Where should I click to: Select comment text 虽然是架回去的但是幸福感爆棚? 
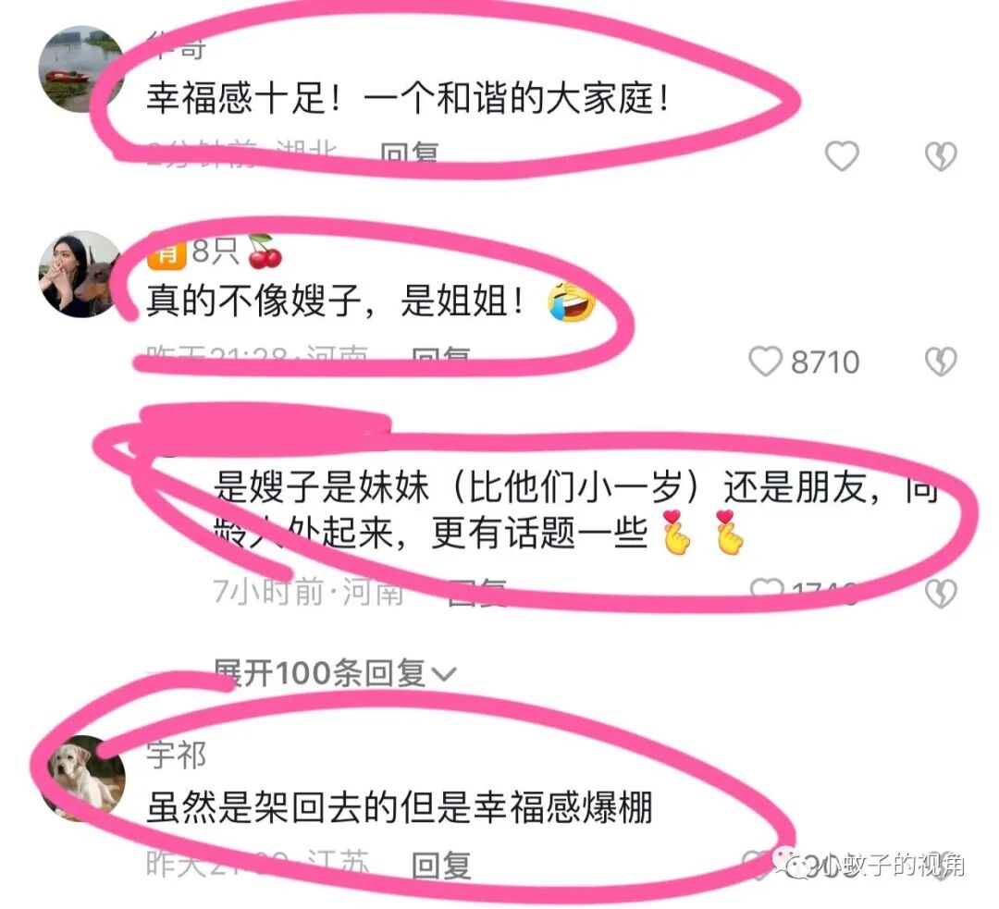pyautogui.click(x=400, y=807)
